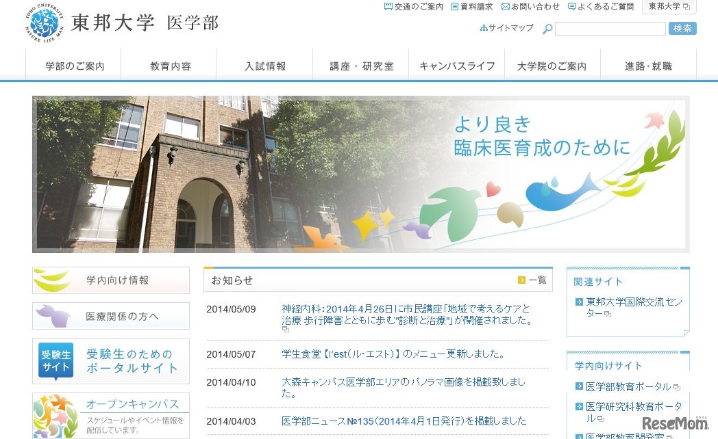Switch to the キャンパスライフ tab

coord(456,65)
